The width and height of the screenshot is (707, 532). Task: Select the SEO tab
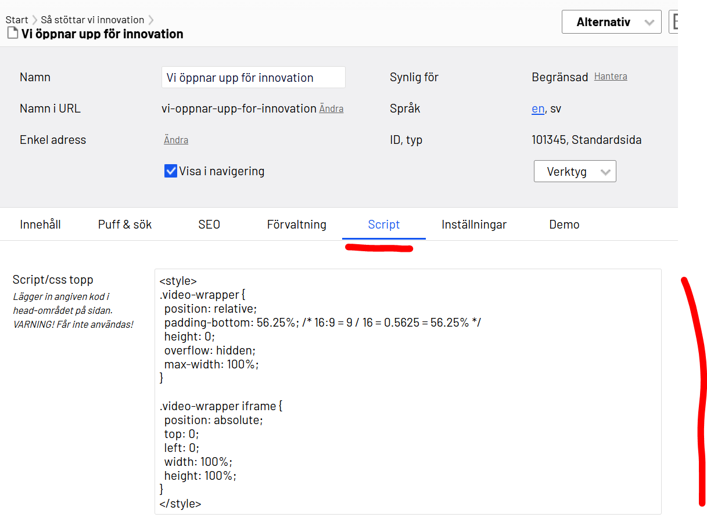tap(209, 225)
